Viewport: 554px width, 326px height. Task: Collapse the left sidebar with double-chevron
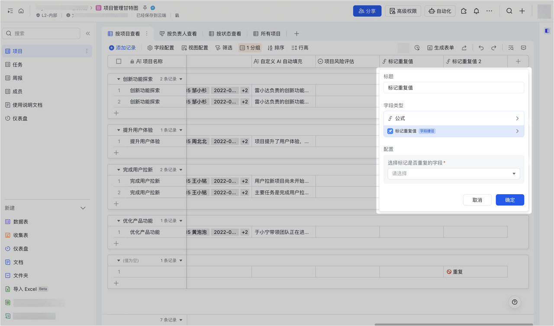(x=88, y=33)
